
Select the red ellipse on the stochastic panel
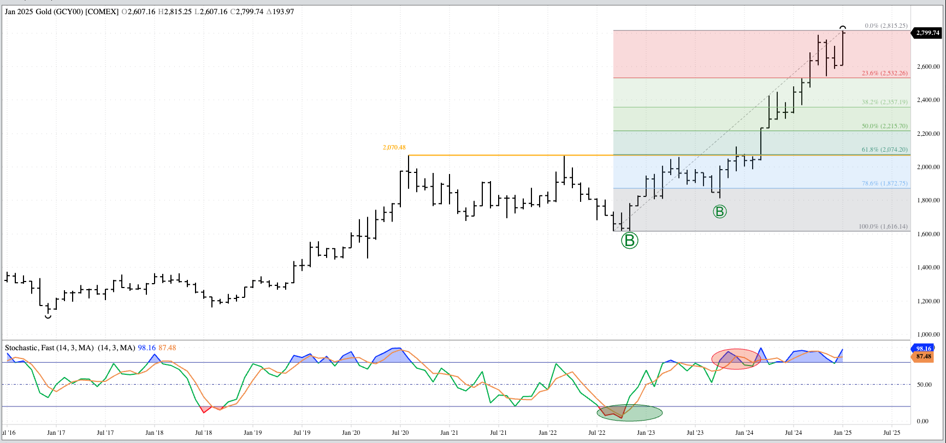pyautogui.click(x=736, y=359)
